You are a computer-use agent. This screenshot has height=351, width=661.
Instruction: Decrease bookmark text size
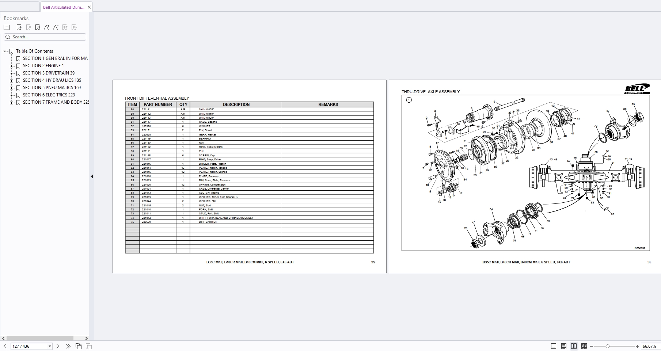(56, 27)
